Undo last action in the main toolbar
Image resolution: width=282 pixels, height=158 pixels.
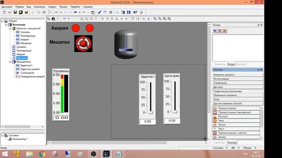point(57,12)
